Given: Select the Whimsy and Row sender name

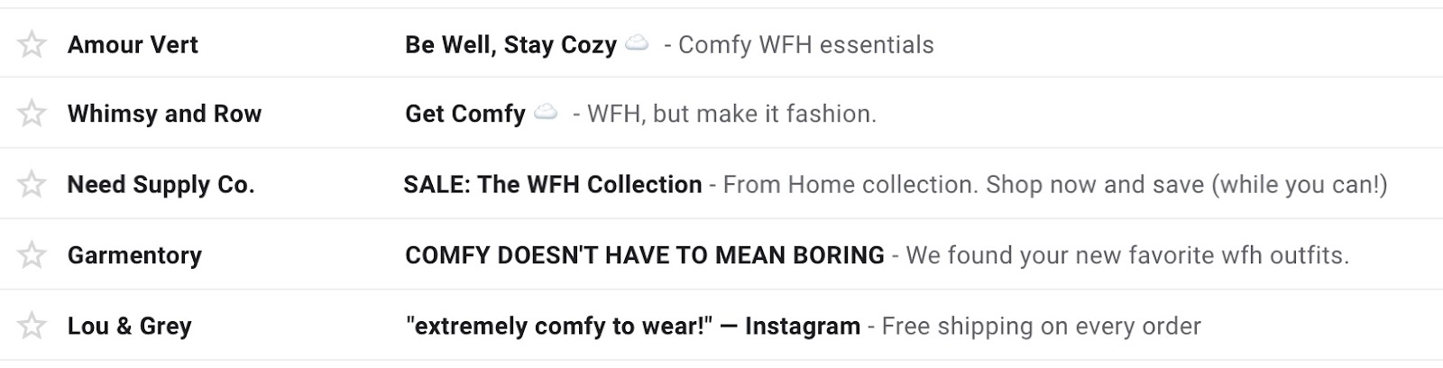Looking at the screenshot, I should pyautogui.click(x=164, y=115).
